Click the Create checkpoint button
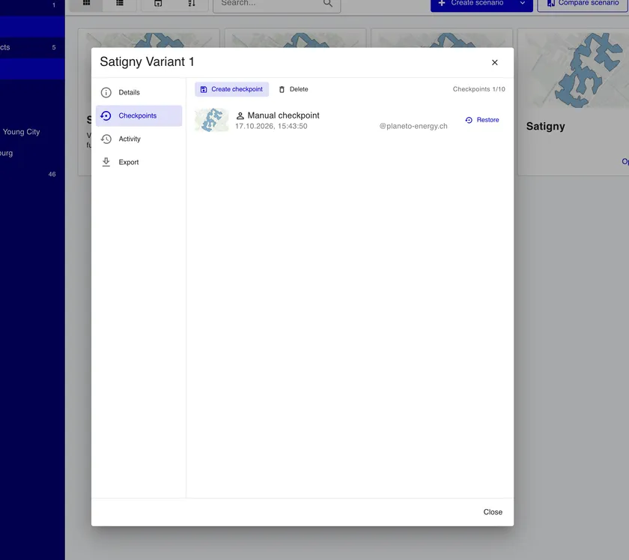The image size is (629, 560). click(x=232, y=89)
